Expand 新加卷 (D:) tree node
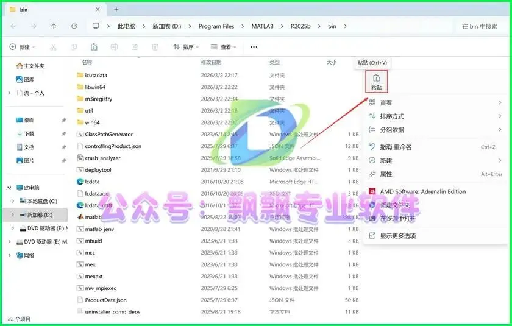Image resolution: width=512 pixels, height=326 pixels. pyautogui.click(x=12, y=214)
